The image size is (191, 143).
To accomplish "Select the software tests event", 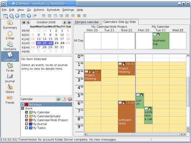I will pyautogui.click(x=126, y=117).
